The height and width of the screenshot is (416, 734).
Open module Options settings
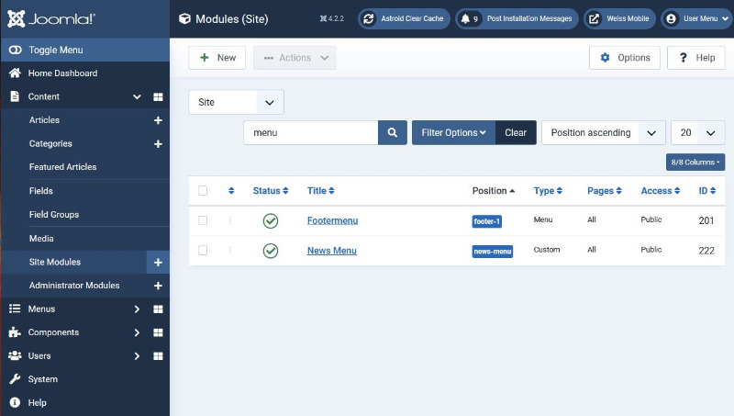click(625, 58)
